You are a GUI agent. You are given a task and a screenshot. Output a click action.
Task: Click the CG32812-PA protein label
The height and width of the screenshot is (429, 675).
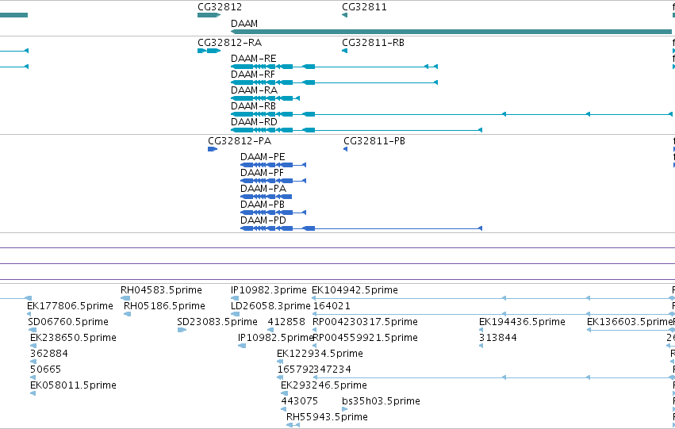tap(240, 141)
